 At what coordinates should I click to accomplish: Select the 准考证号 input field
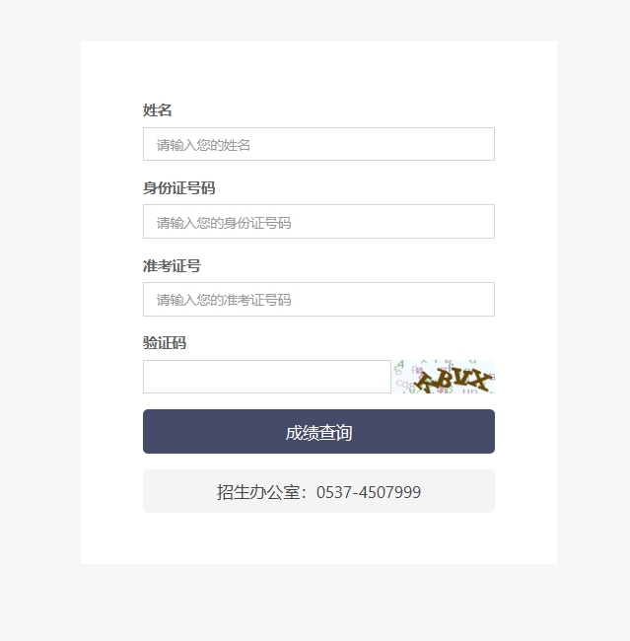coord(318,299)
